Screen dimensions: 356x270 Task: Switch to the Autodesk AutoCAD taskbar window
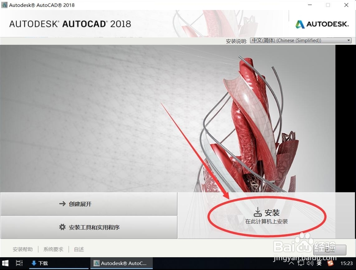(121, 263)
